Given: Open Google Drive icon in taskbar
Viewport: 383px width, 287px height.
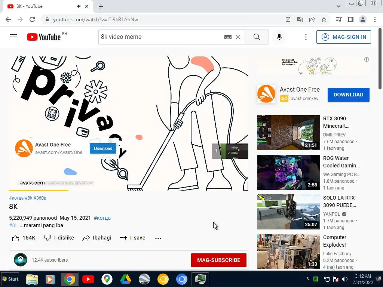Looking at the screenshot, I should [126, 279].
